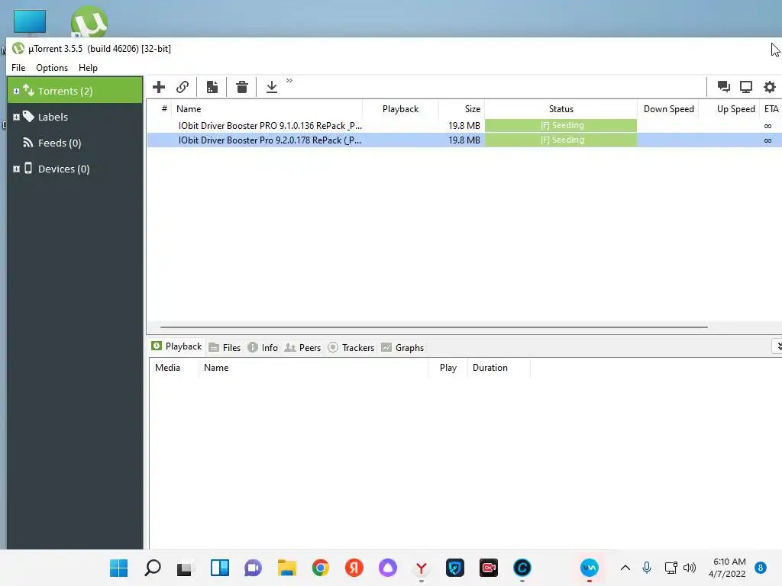
Task: Open the screen recorder camera taskbar icon
Action: pos(489,568)
